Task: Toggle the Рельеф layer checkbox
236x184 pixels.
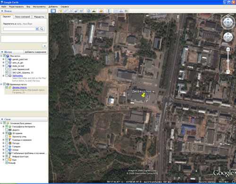Action: pos(7,163)
